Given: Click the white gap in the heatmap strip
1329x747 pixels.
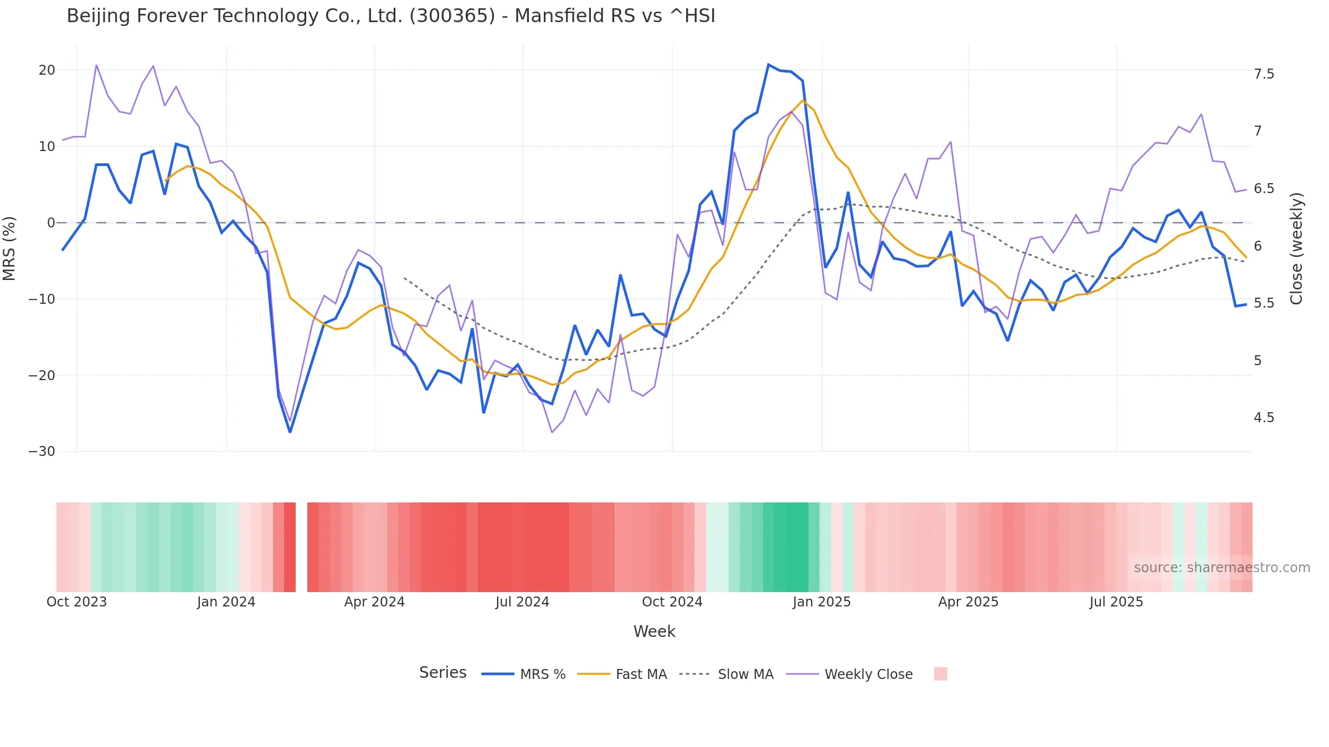Looking at the screenshot, I should 301,547.
